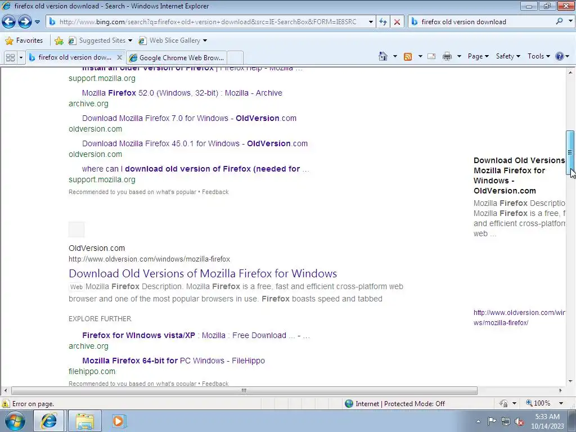Click the network tray icon
This screenshot has height=432, width=576.
pyautogui.click(x=506, y=421)
